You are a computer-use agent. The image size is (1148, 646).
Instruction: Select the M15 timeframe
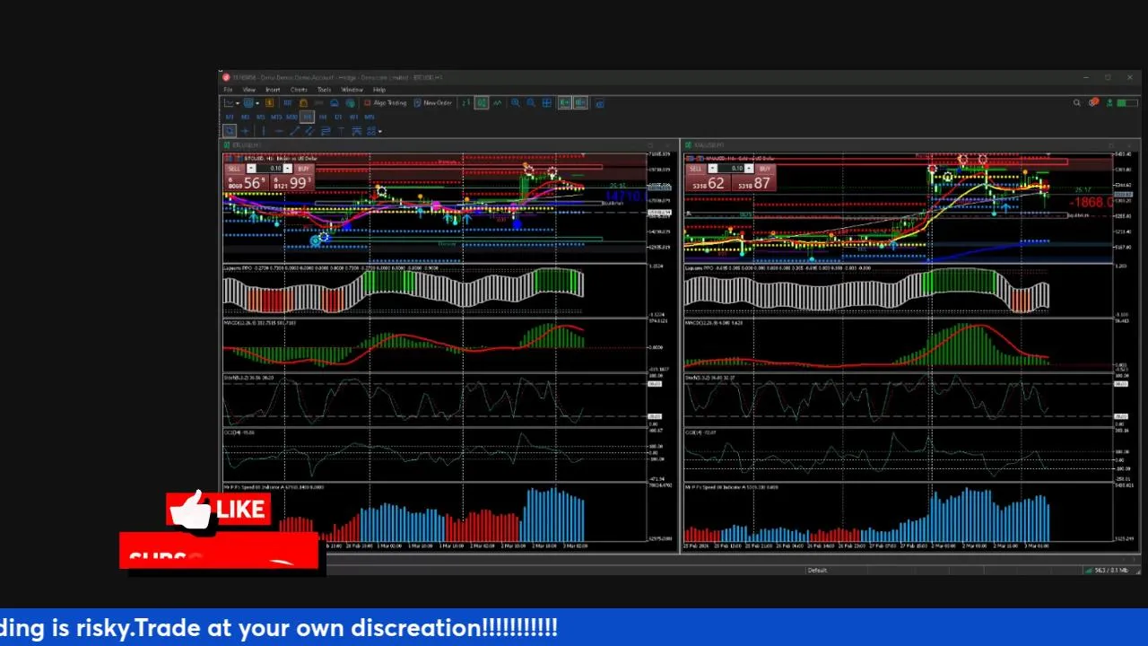(276, 117)
